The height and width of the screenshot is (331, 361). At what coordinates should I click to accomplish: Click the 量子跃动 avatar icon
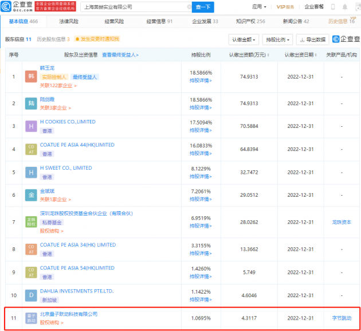[31, 318]
